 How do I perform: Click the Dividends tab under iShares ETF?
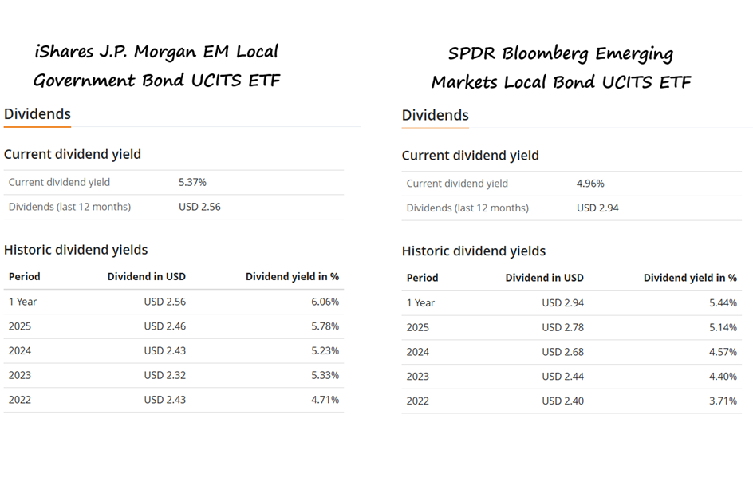[x=37, y=114]
